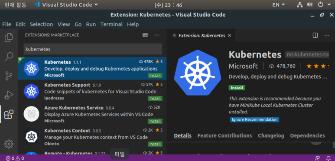Click Install in extension details page
This screenshot has height=161, width=335.
237,88
